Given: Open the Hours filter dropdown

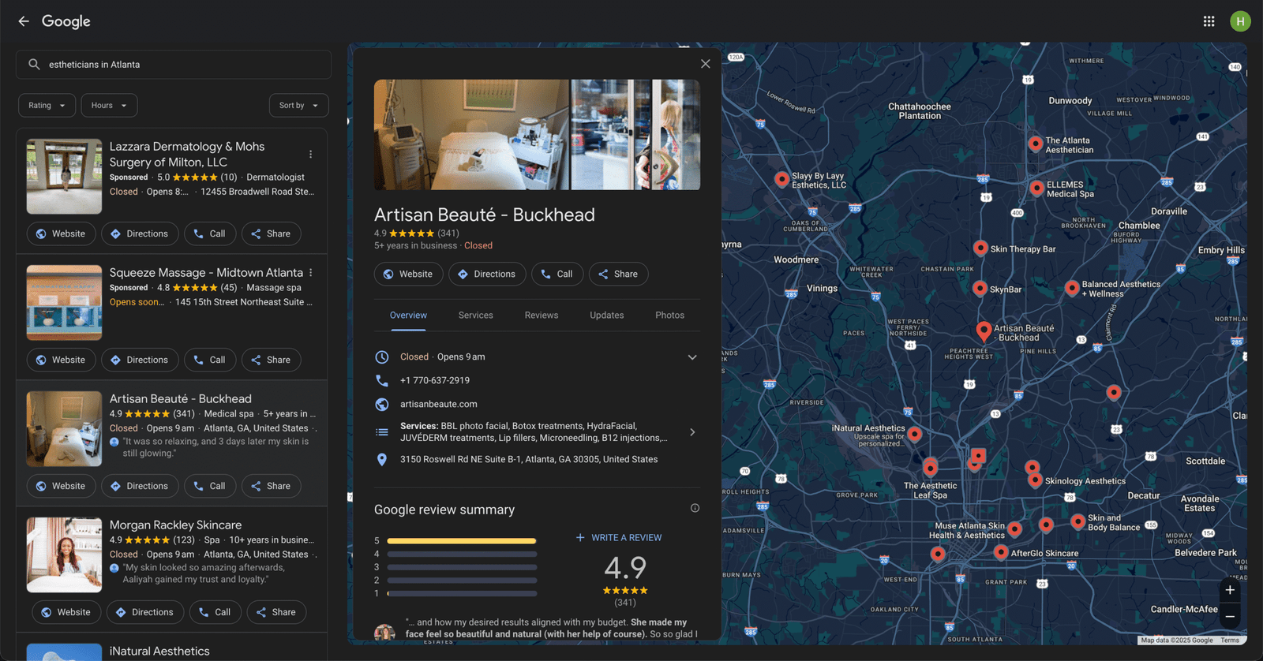Looking at the screenshot, I should click(109, 105).
